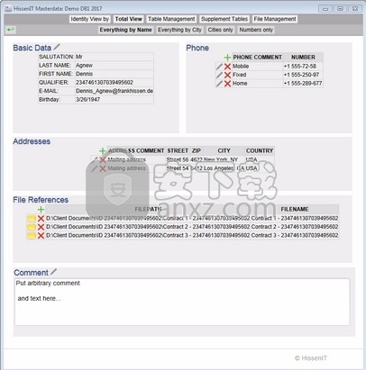Edit Basic Data with pencil icon
The height and width of the screenshot is (370, 366).
pyautogui.click(x=57, y=47)
